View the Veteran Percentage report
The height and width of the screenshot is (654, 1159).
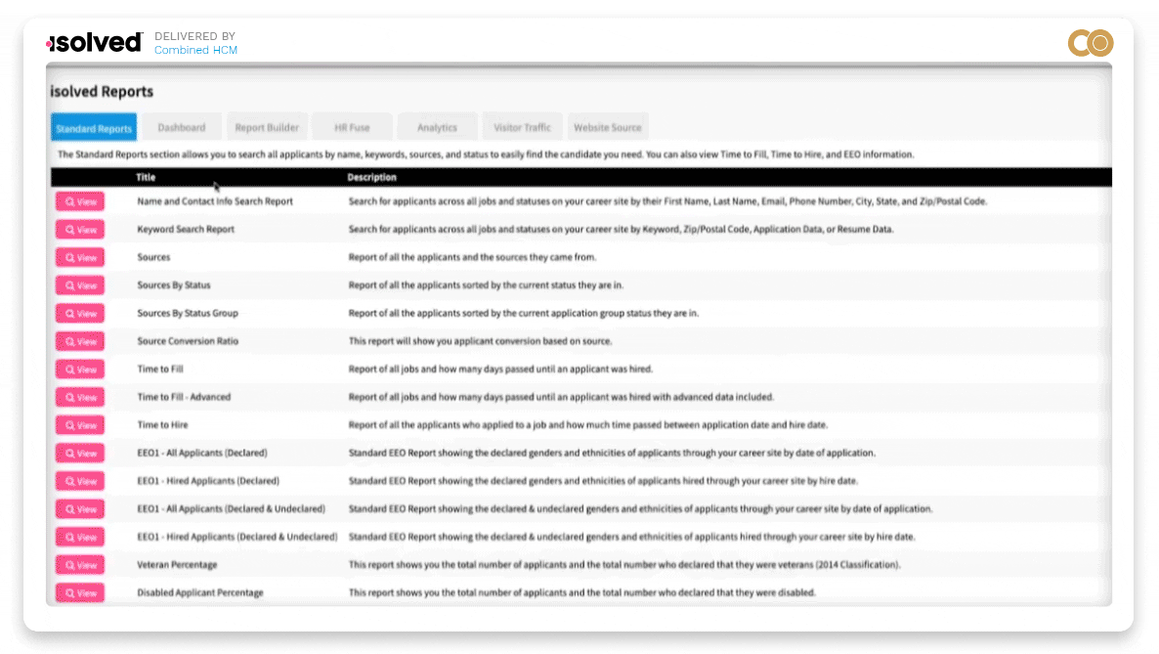tap(80, 564)
